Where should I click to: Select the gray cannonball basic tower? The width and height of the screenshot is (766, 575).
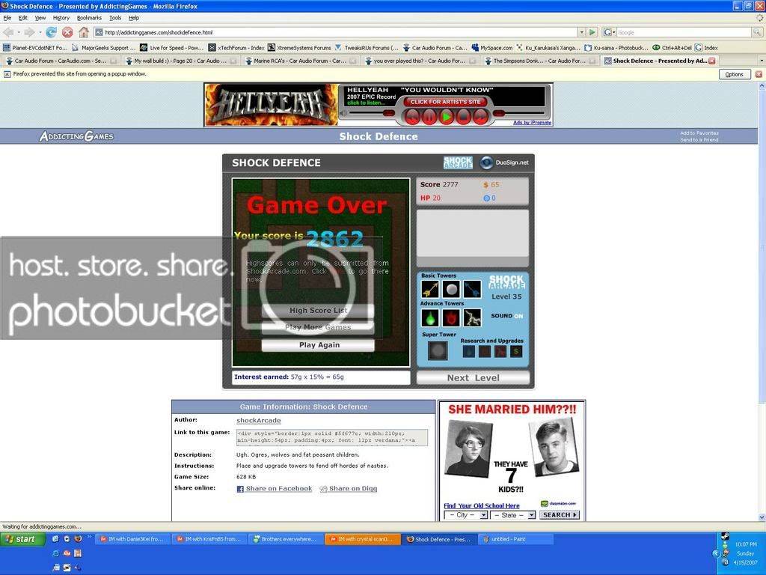point(451,290)
